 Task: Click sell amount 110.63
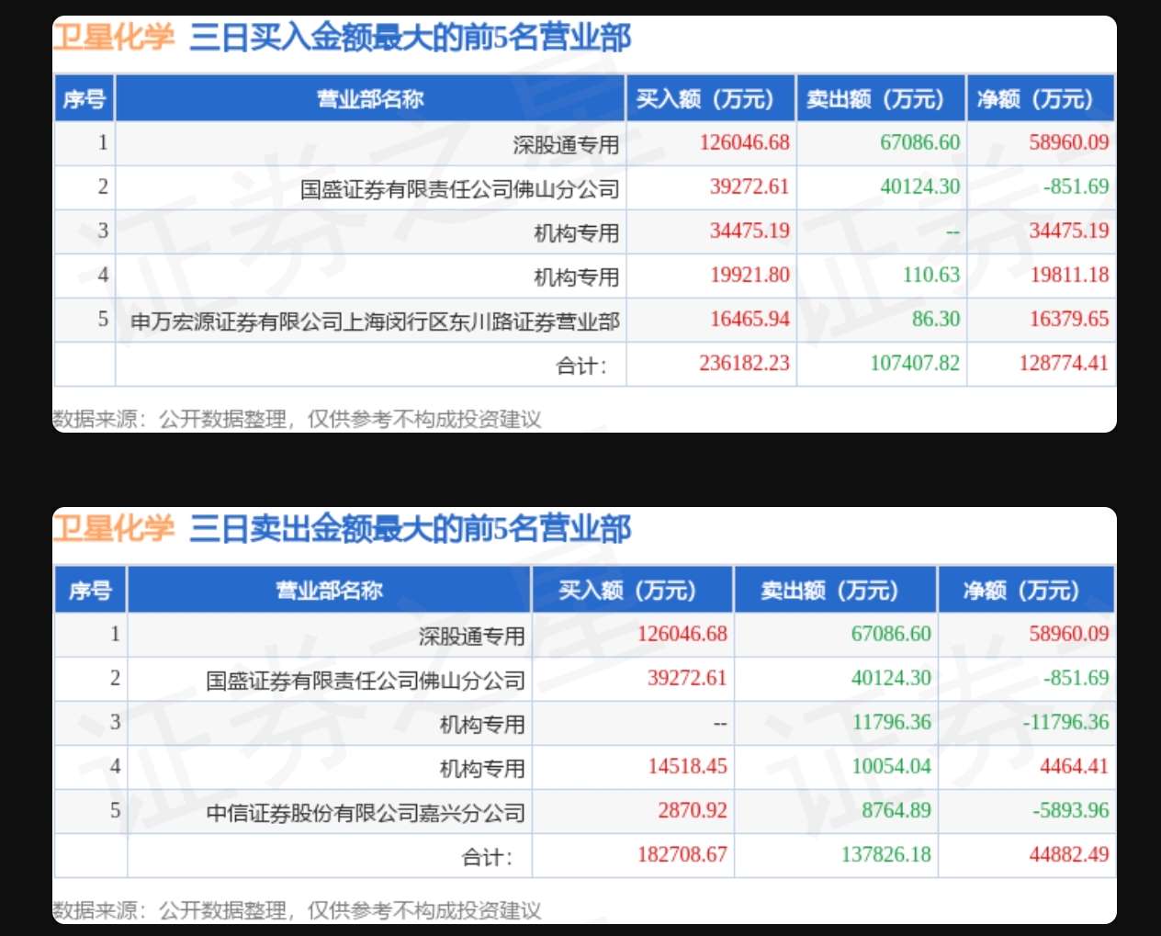[931, 275]
